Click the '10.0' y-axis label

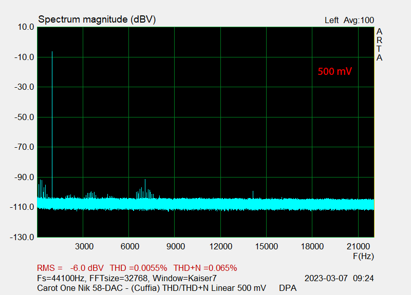click(x=26, y=27)
